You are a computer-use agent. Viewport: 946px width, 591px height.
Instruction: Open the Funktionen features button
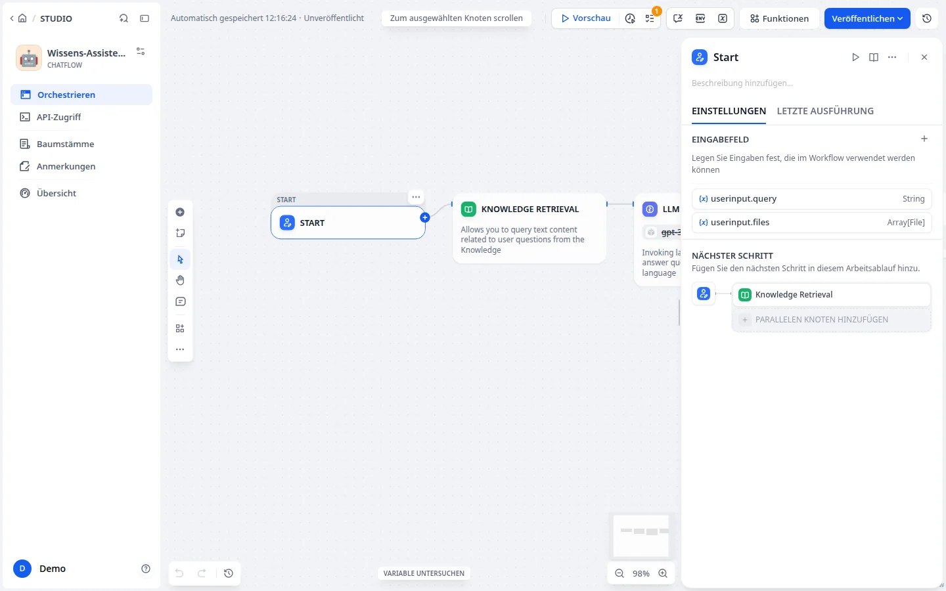(779, 18)
